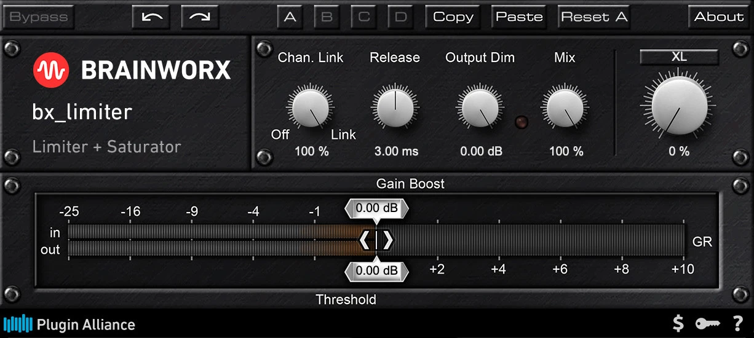This screenshot has height=338, width=754.
Task: Toggle the XL saturation button
Action: pyautogui.click(x=679, y=57)
